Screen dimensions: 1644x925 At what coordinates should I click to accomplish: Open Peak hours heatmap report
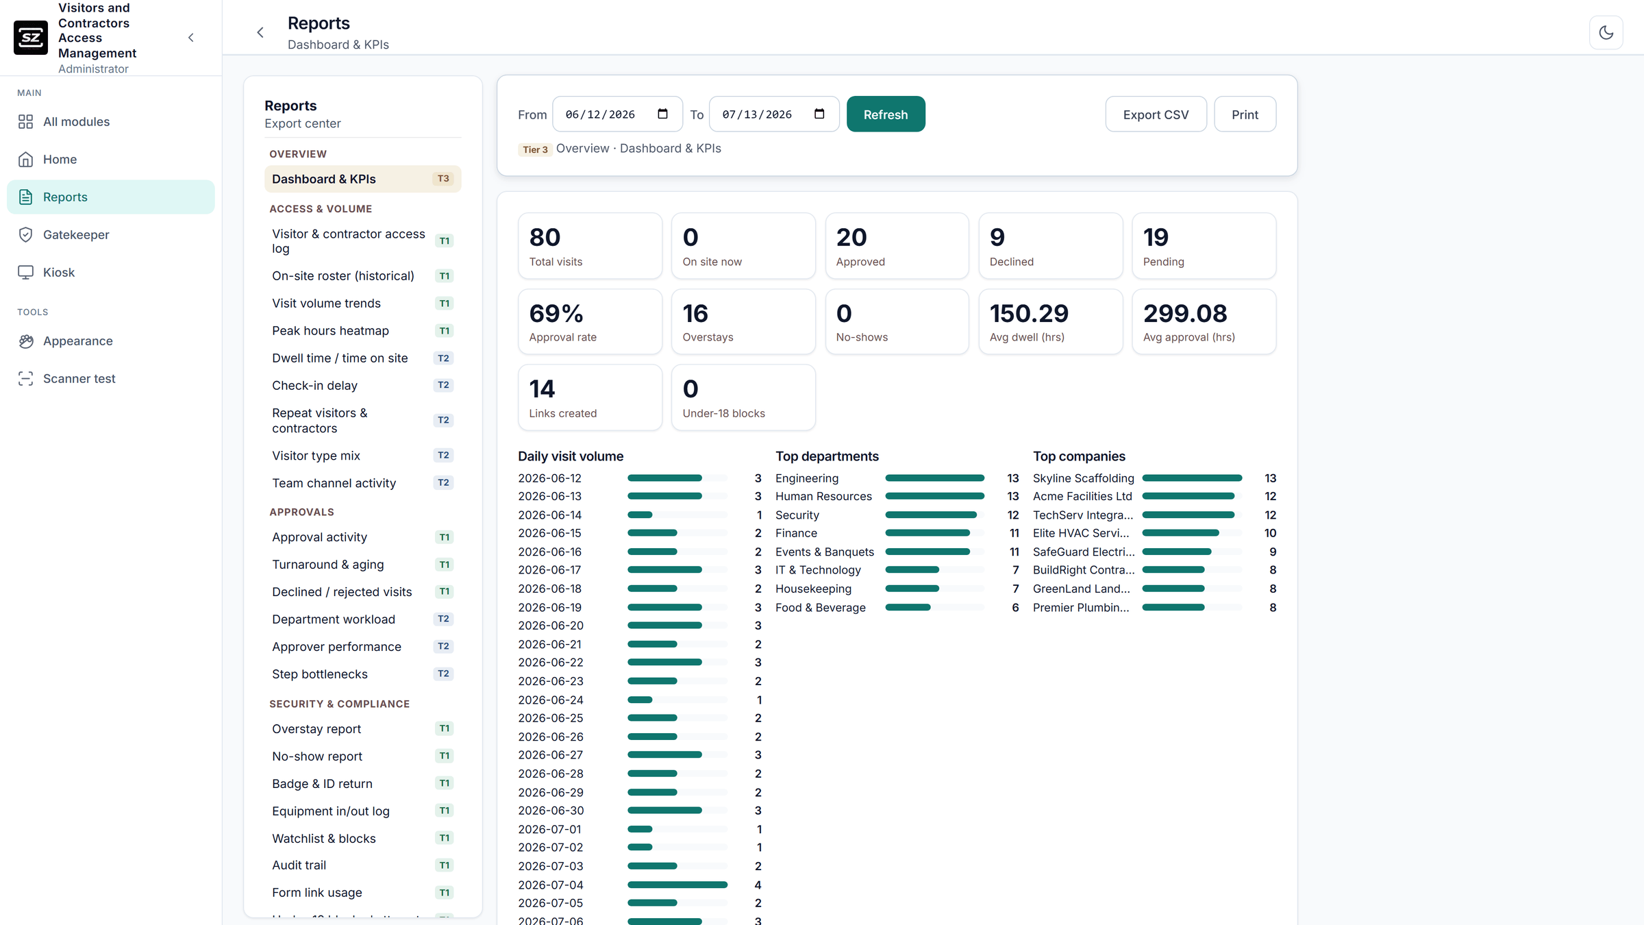[362, 330]
